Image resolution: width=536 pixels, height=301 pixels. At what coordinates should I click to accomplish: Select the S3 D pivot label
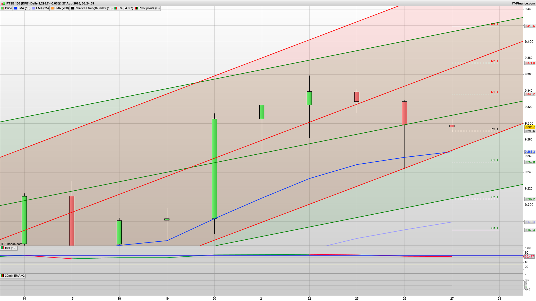click(x=495, y=228)
